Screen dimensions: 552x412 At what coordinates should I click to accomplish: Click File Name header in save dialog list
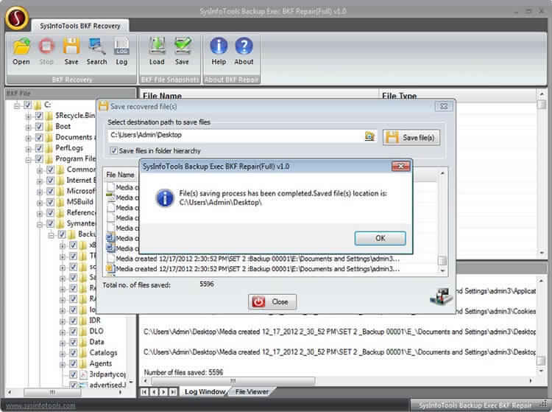[121, 175]
